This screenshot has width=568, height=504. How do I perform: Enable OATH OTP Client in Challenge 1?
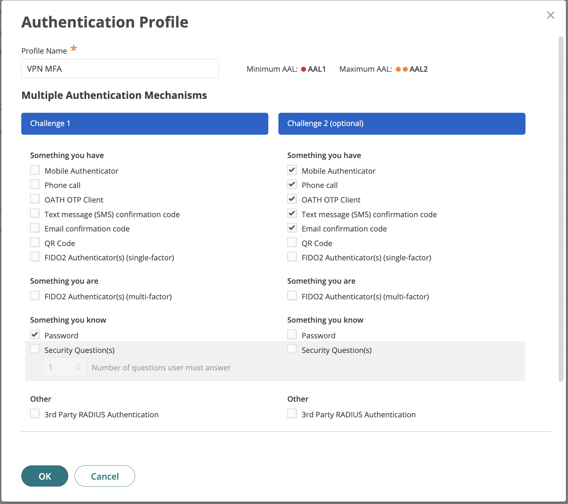pyautogui.click(x=34, y=198)
